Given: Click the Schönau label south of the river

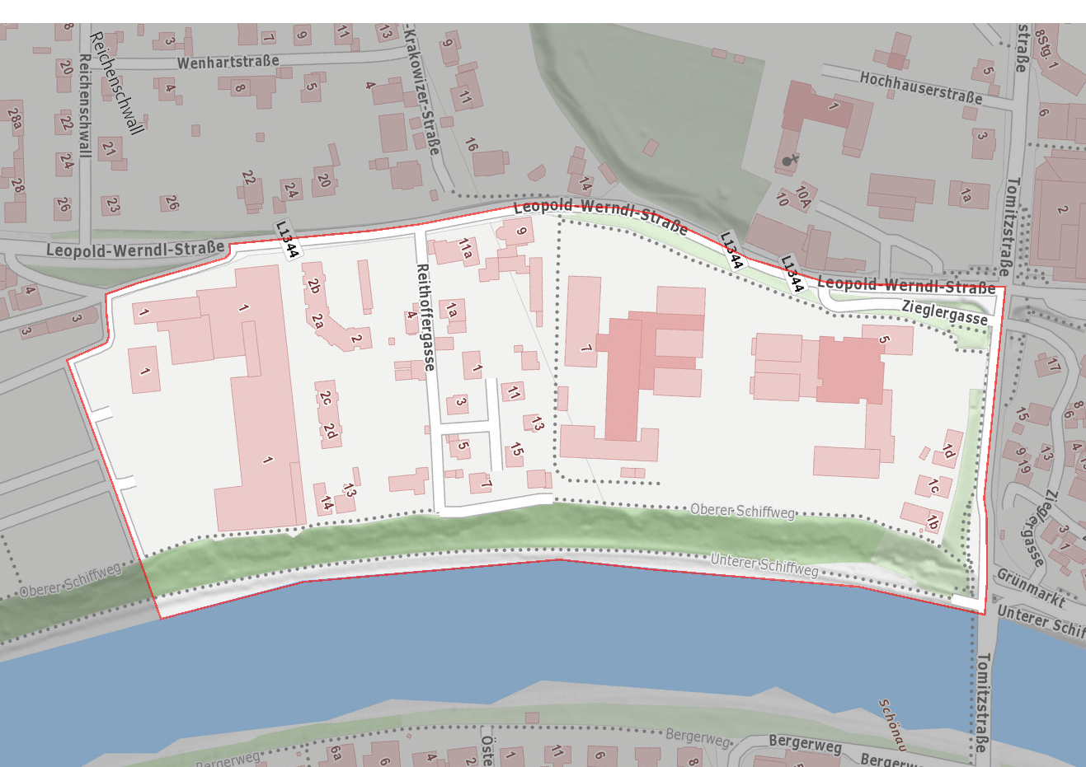Looking at the screenshot, I should [892, 725].
